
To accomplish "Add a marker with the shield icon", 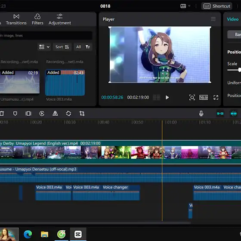I will pyautogui.click(x=15, y=114).
